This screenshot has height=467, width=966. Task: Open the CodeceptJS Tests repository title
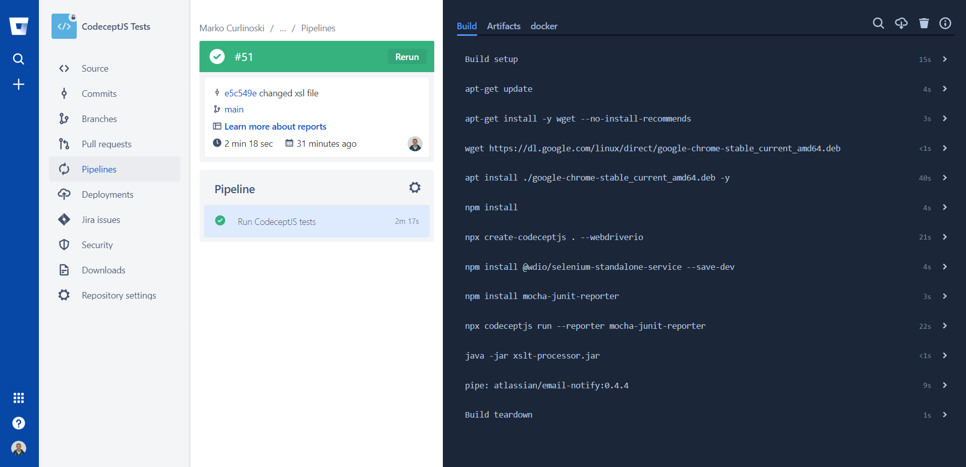116,27
